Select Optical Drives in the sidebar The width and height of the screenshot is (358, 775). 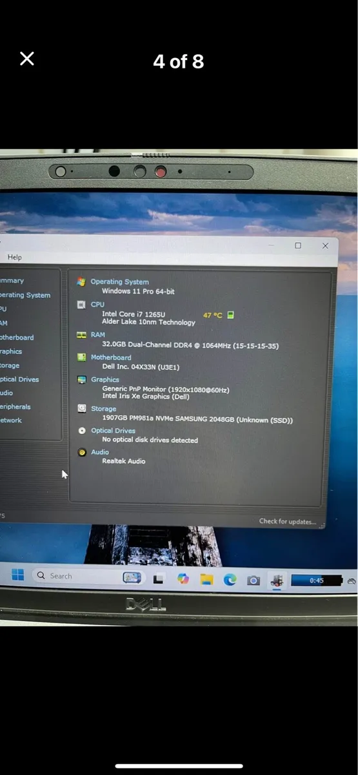coord(19,379)
